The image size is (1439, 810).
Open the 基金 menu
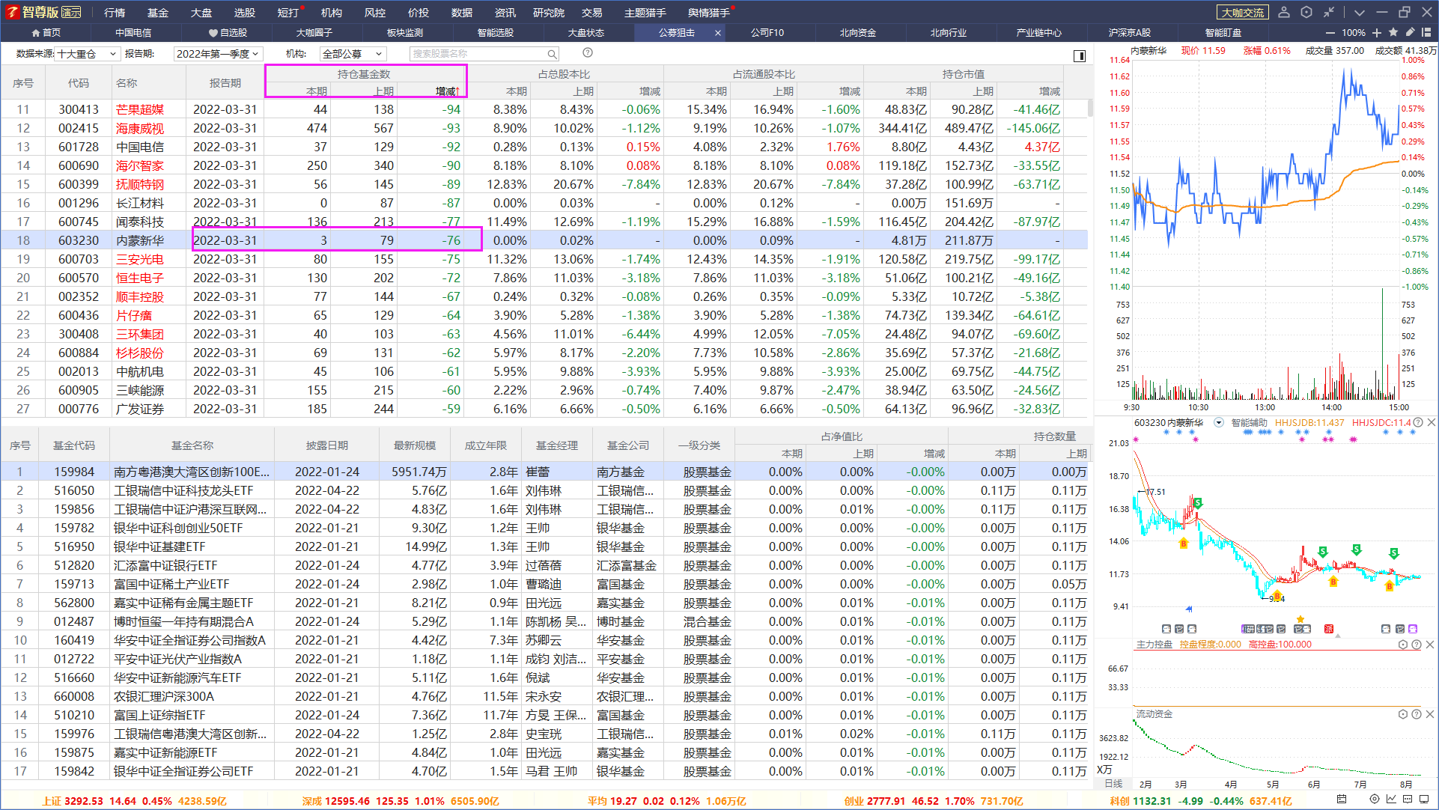(x=158, y=12)
